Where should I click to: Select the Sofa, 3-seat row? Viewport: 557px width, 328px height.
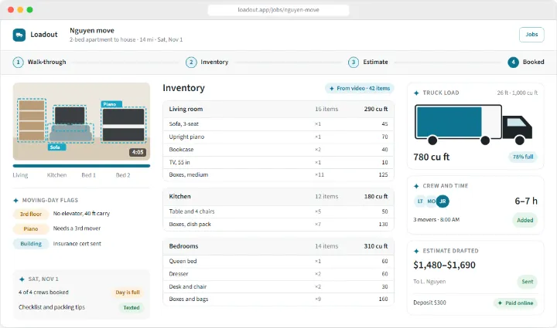278,124
